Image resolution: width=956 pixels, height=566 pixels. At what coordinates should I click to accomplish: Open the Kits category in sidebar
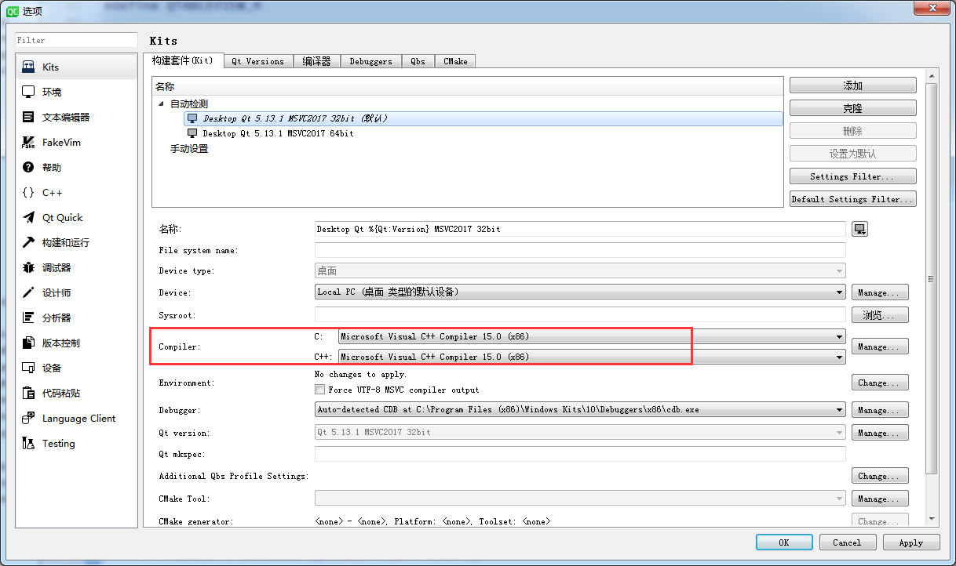coord(77,67)
